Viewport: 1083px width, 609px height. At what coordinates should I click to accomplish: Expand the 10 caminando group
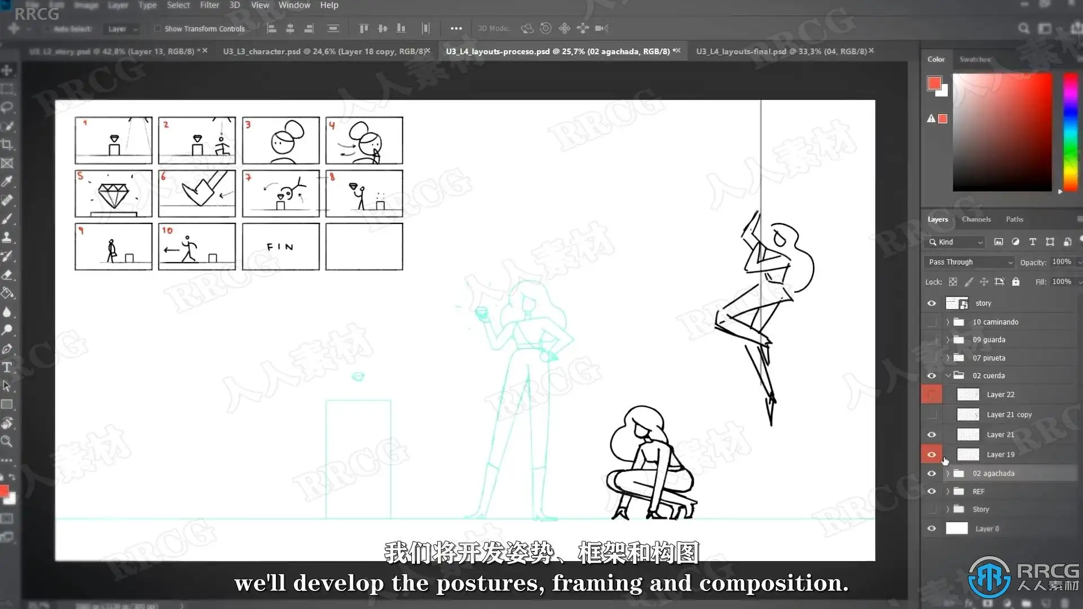(948, 322)
